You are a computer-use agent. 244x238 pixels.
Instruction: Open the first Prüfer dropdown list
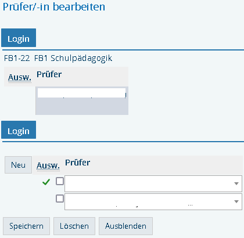pos(153,183)
